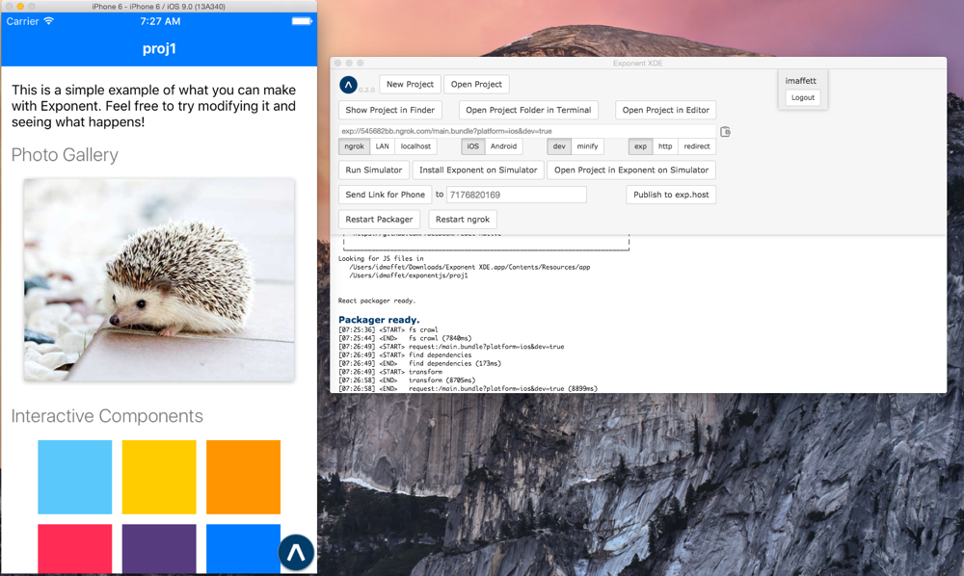
Task: Click the Restart ngrok button
Action: tap(463, 220)
